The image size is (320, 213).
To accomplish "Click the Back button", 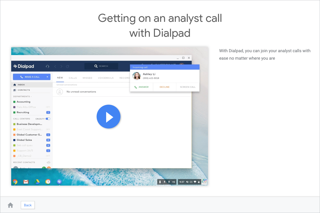I will (x=28, y=205).
